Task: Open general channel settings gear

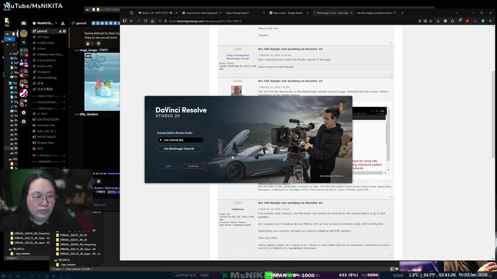Action: pyautogui.click(x=64, y=31)
